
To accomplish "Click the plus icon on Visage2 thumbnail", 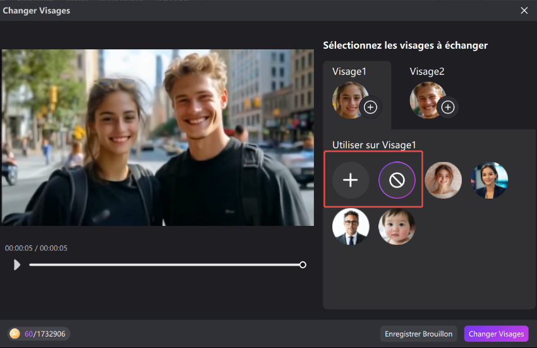I will 448,108.
